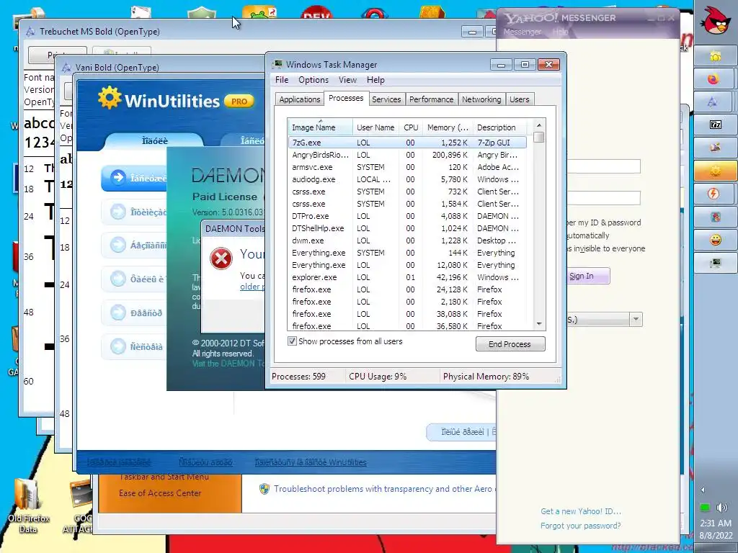738x553 pixels.
Task: Sort by User Name column header
Action: point(375,127)
